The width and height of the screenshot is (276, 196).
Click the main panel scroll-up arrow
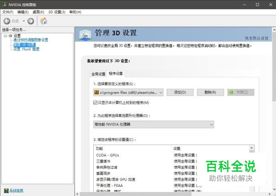pos(274,30)
